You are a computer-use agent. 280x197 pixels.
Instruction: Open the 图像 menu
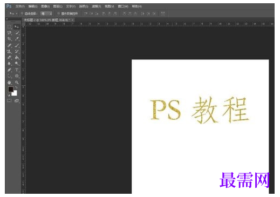click(x=45, y=6)
